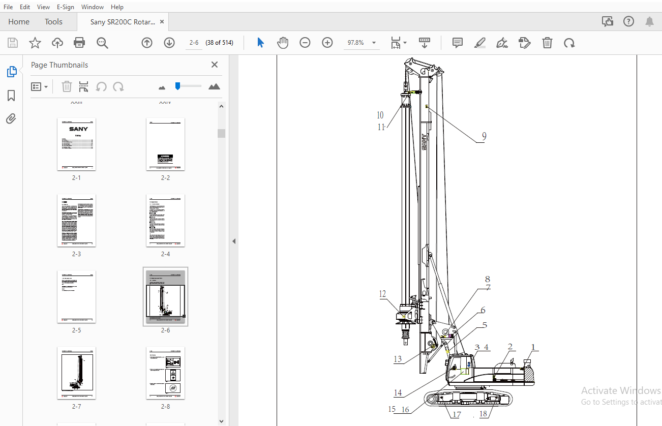Reduce thumbnail size small mountain icon
Image resolution: width=662 pixels, height=426 pixels.
162,87
